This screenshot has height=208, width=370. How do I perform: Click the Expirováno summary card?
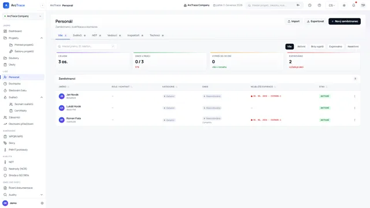pyautogui.click(x=324, y=61)
